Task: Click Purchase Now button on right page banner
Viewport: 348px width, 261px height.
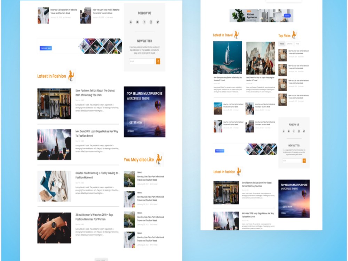Action: pyautogui.click(x=220, y=151)
